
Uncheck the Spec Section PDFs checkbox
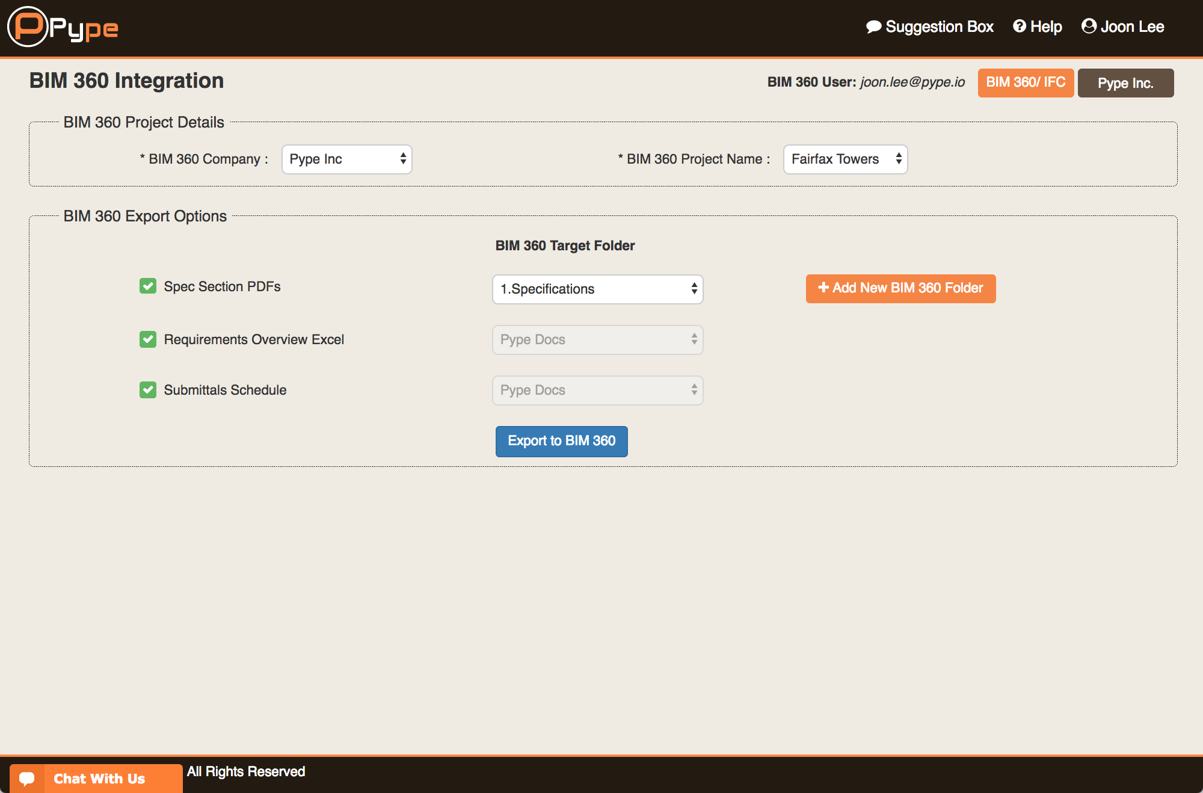tap(148, 286)
